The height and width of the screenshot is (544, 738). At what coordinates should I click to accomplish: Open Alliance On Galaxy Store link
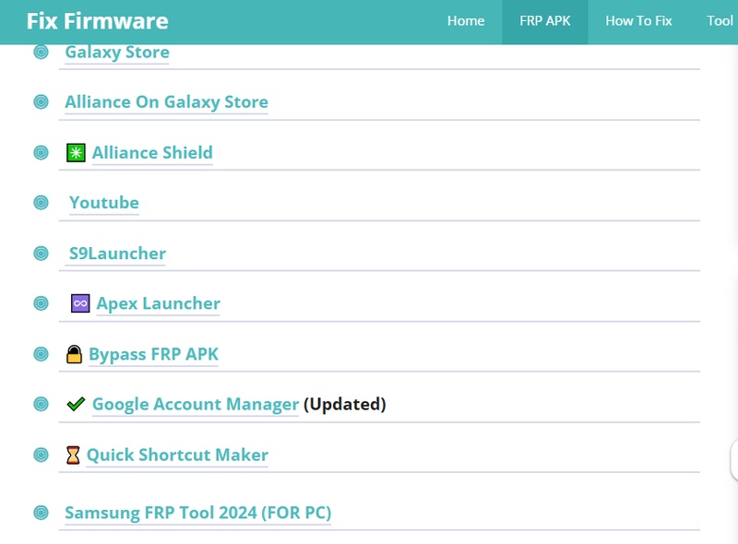[167, 102]
